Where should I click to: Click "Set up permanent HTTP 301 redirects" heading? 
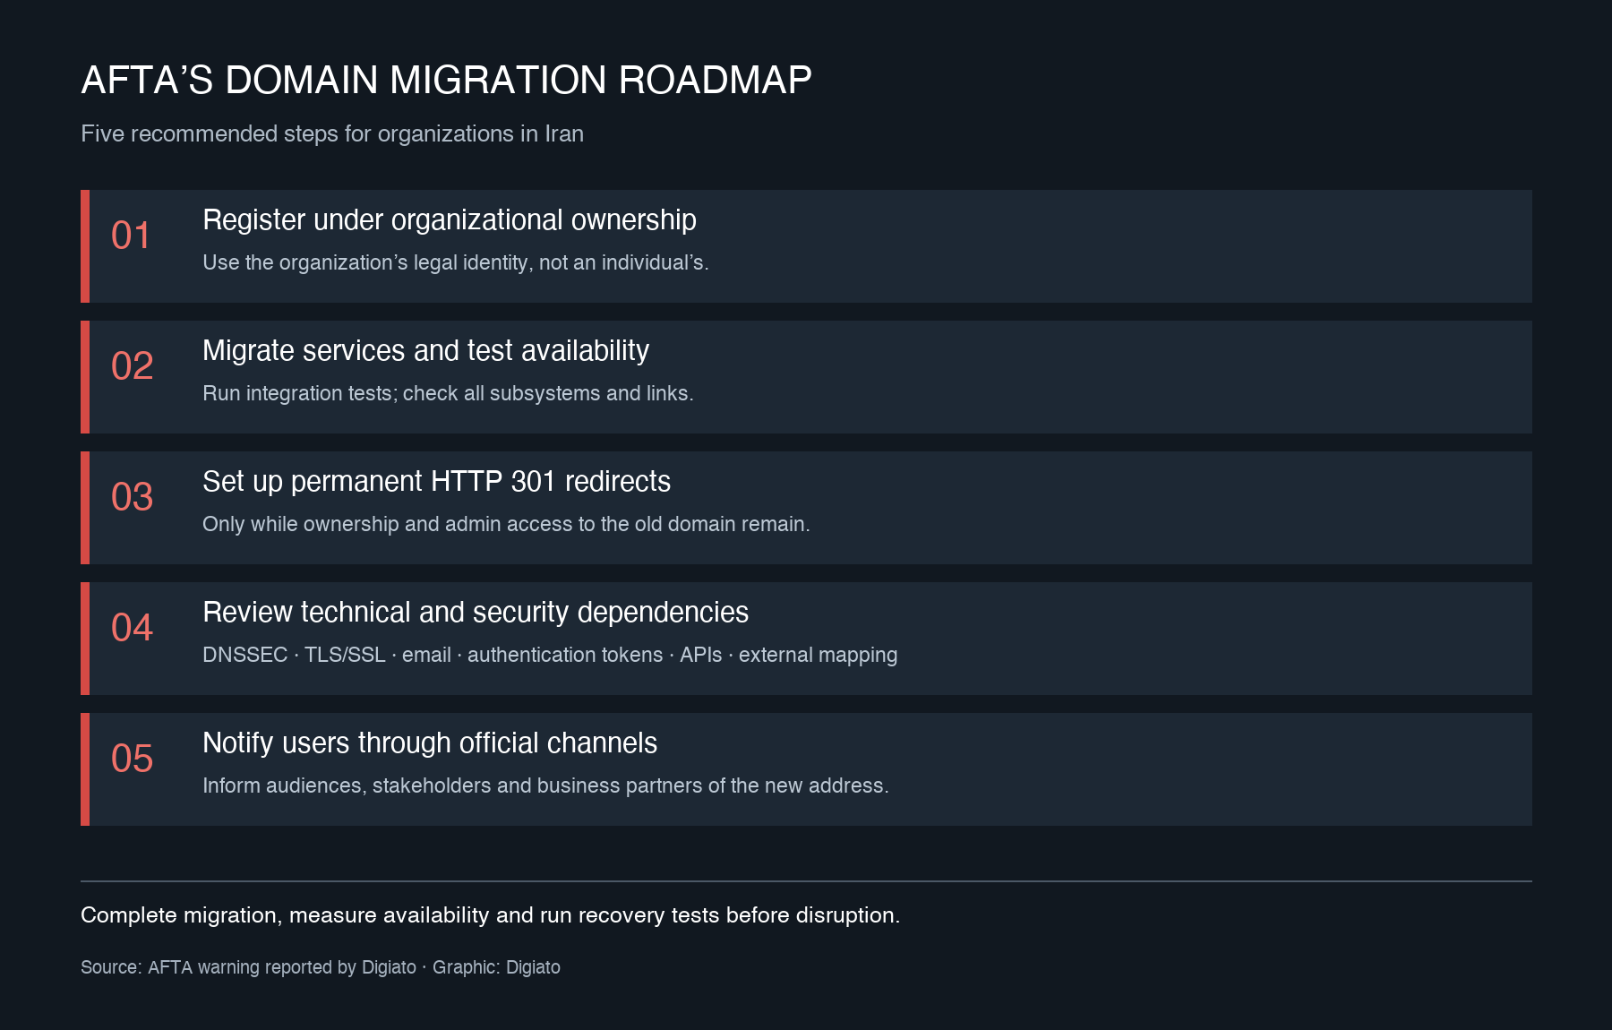(x=436, y=482)
